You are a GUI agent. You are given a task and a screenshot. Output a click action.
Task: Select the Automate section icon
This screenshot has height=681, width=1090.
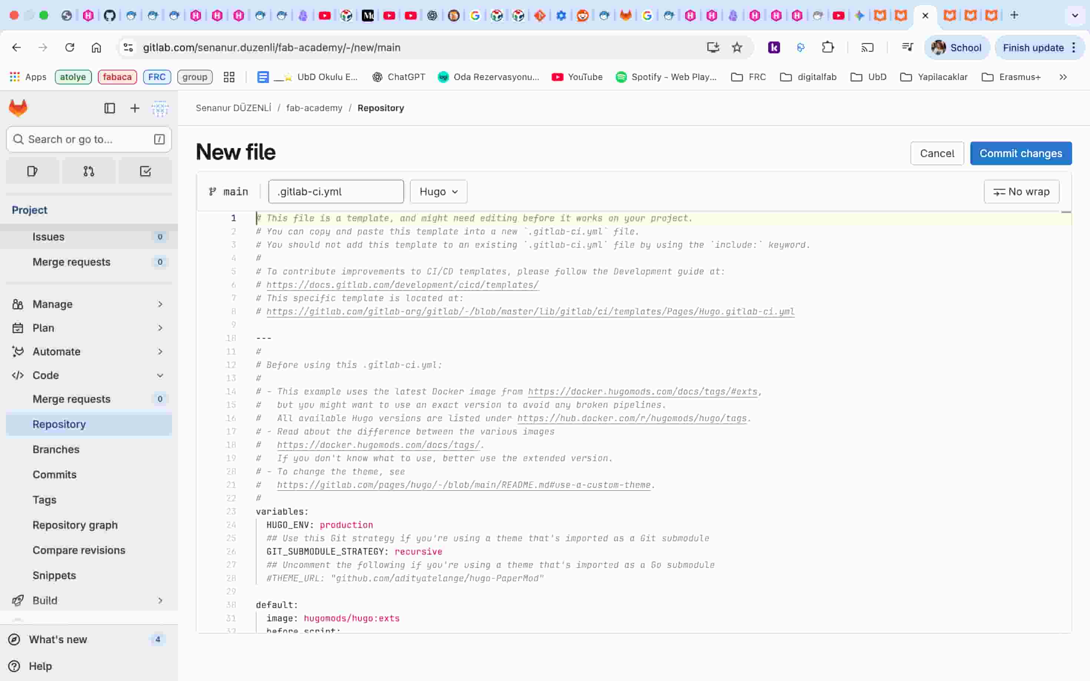coord(17,351)
